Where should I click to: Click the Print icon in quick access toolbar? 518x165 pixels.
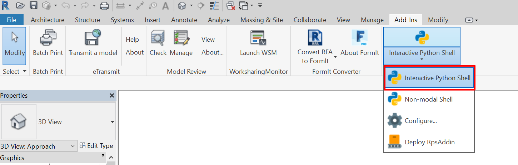pyautogui.click(x=104, y=6)
